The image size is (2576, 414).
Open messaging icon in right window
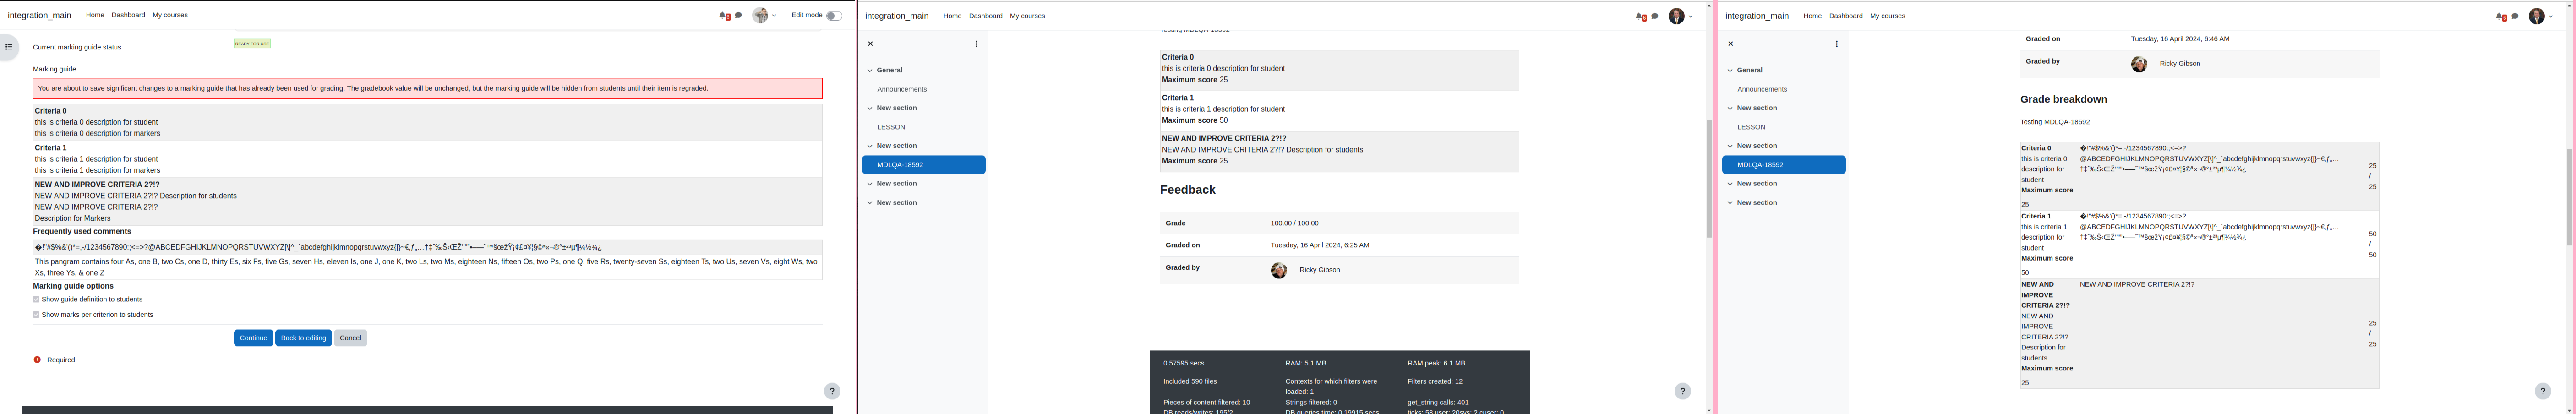point(2515,16)
